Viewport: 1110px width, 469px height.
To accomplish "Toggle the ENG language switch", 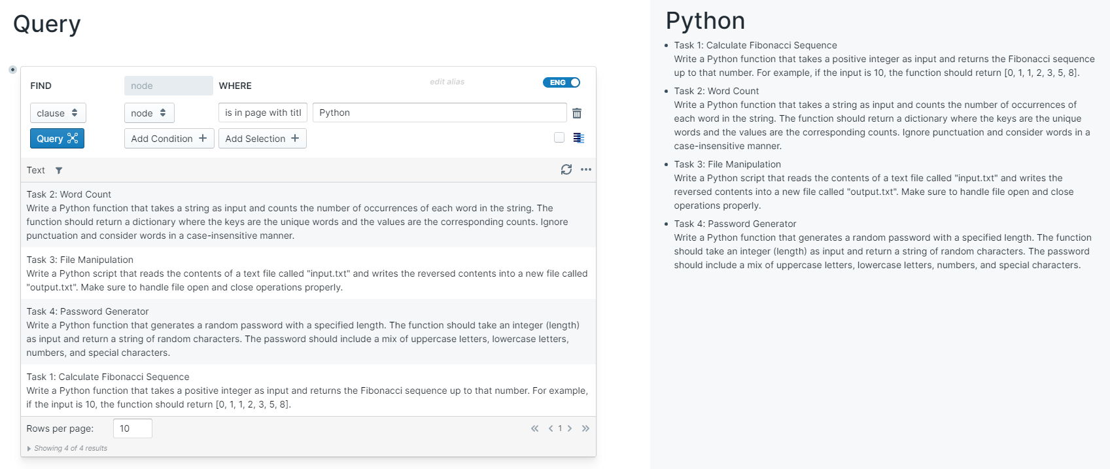I will coord(561,82).
